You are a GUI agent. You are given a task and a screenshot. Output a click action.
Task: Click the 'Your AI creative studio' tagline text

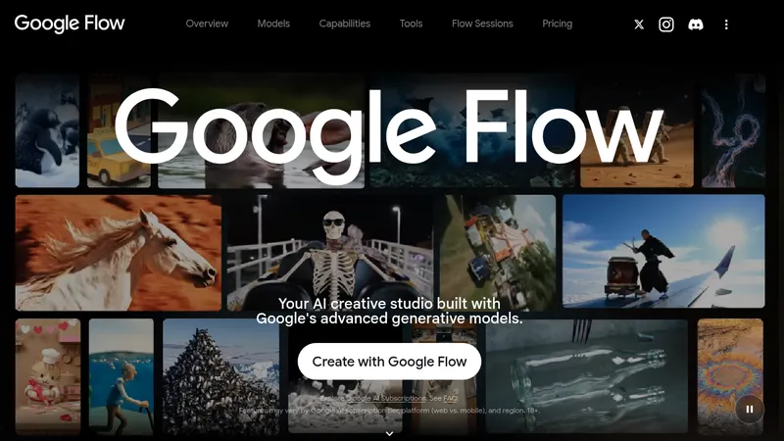pyautogui.click(x=389, y=311)
